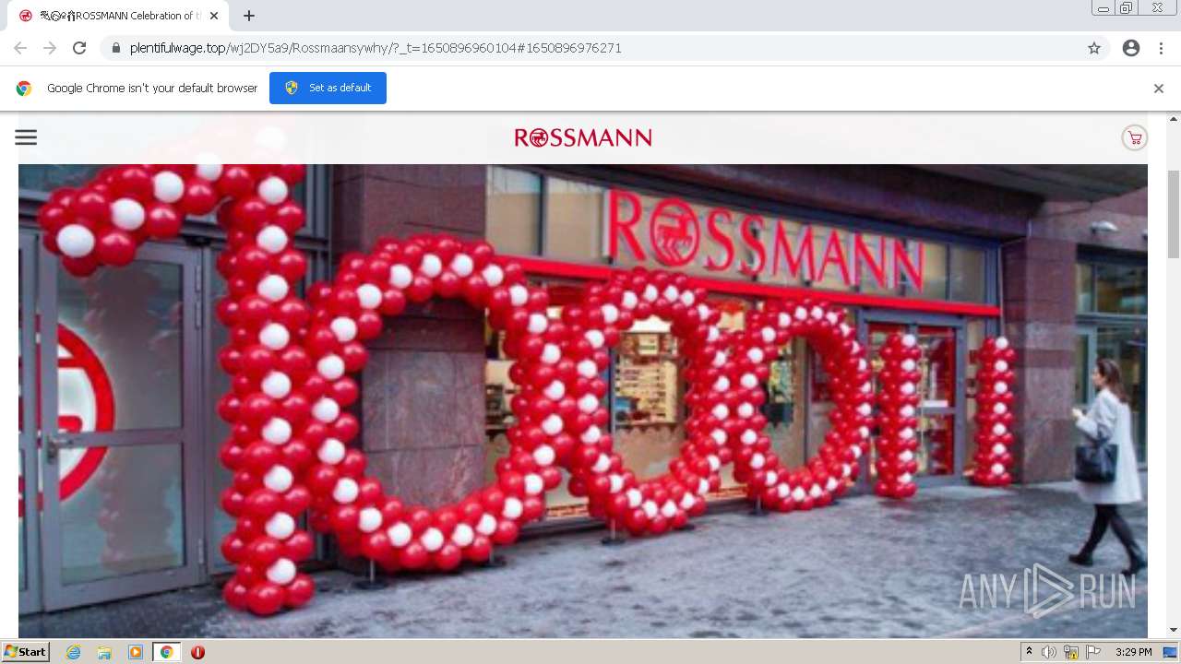Open the Chrome profile avatar menu
This screenshot has height=664, width=1181.
(x=1131, y=48)
